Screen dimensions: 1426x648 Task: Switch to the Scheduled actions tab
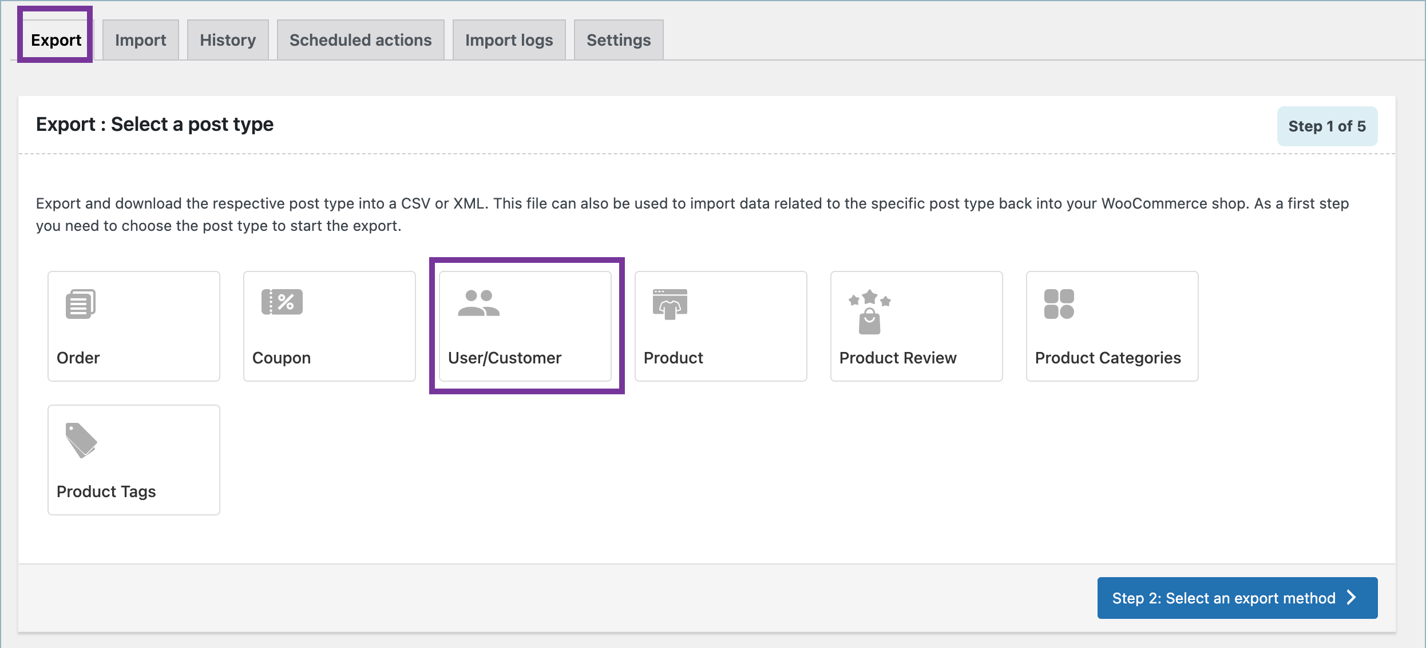pyautogui.click(x=360, y=39)
